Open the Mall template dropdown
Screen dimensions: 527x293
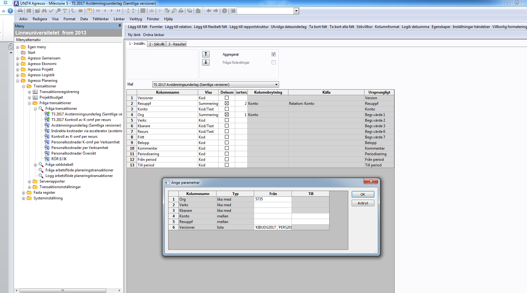[276, 85]
